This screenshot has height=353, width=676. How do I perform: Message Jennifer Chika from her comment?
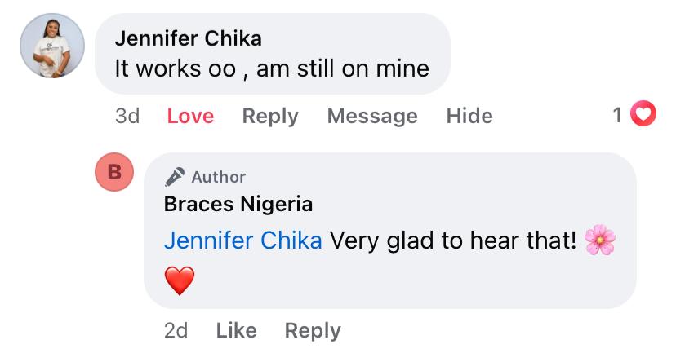(x=372, y=116)
